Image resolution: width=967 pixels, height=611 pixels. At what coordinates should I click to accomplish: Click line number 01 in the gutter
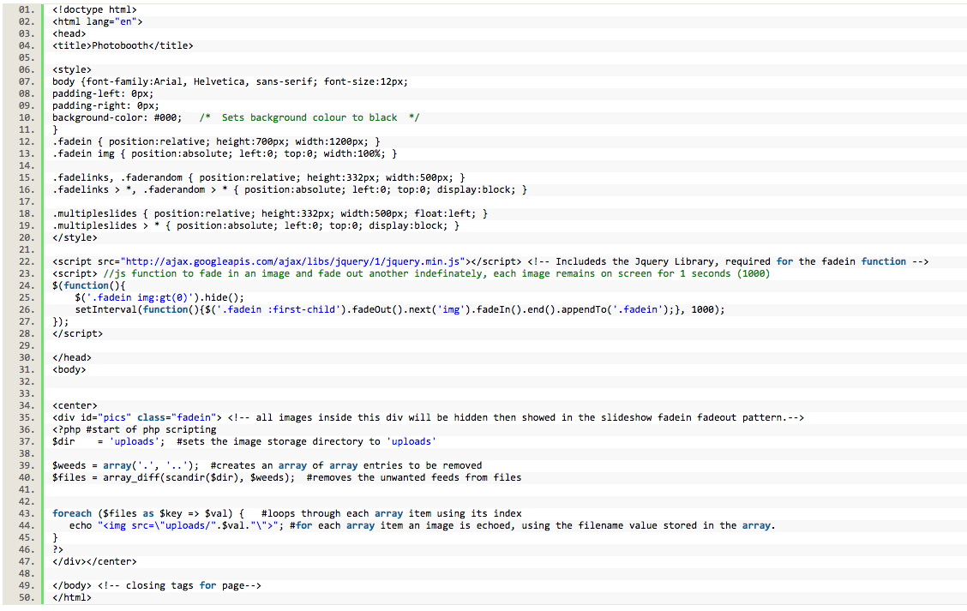point(26,9)
